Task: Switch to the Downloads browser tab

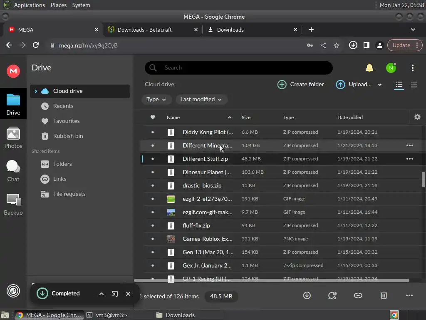Action: (252, 30)
